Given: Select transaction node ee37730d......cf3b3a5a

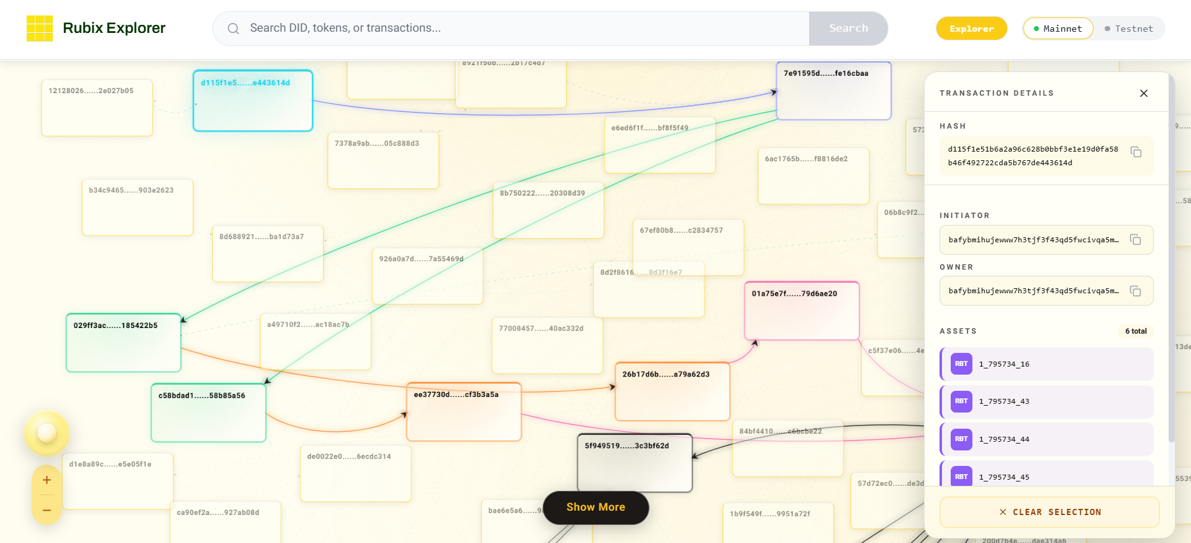Looking at the screenshot, I should 464,412.
